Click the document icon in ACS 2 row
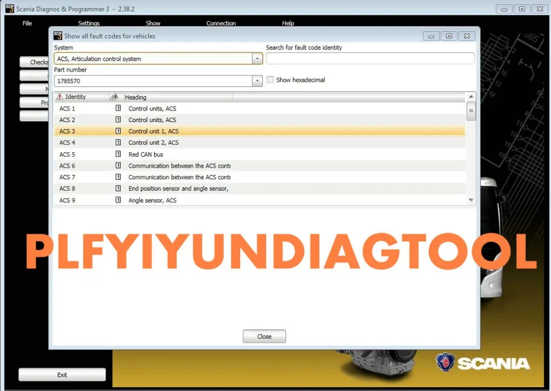 coord(118,119)
